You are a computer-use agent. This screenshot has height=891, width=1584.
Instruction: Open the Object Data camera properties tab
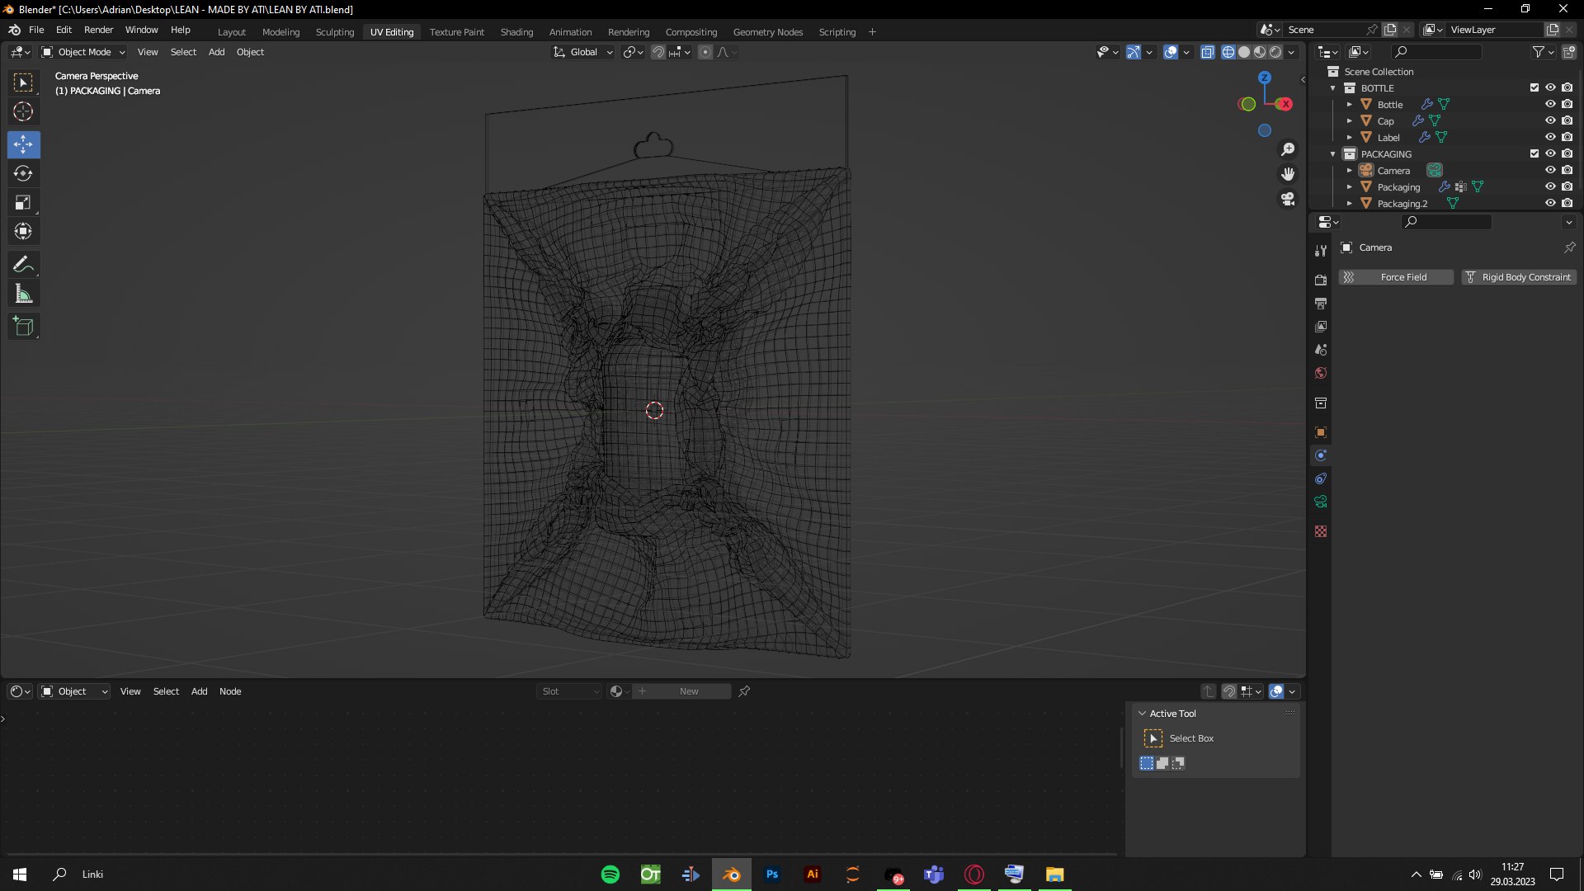point(1320,502)
